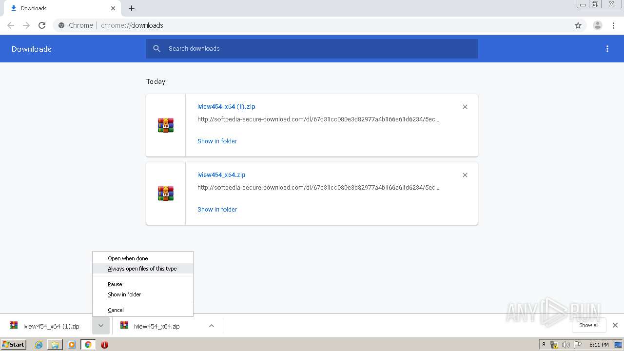Click source URL of iview454_x64.zip
Image resolution: width=624 pixels, height=351 pixels.
tap(318, 188)
